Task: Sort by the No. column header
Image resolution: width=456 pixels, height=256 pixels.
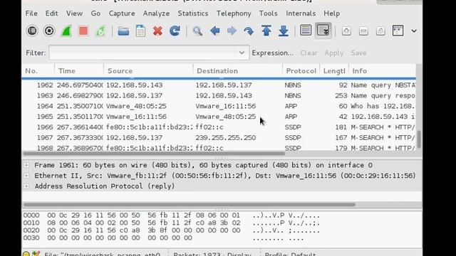Action: (x=38, y=71)
